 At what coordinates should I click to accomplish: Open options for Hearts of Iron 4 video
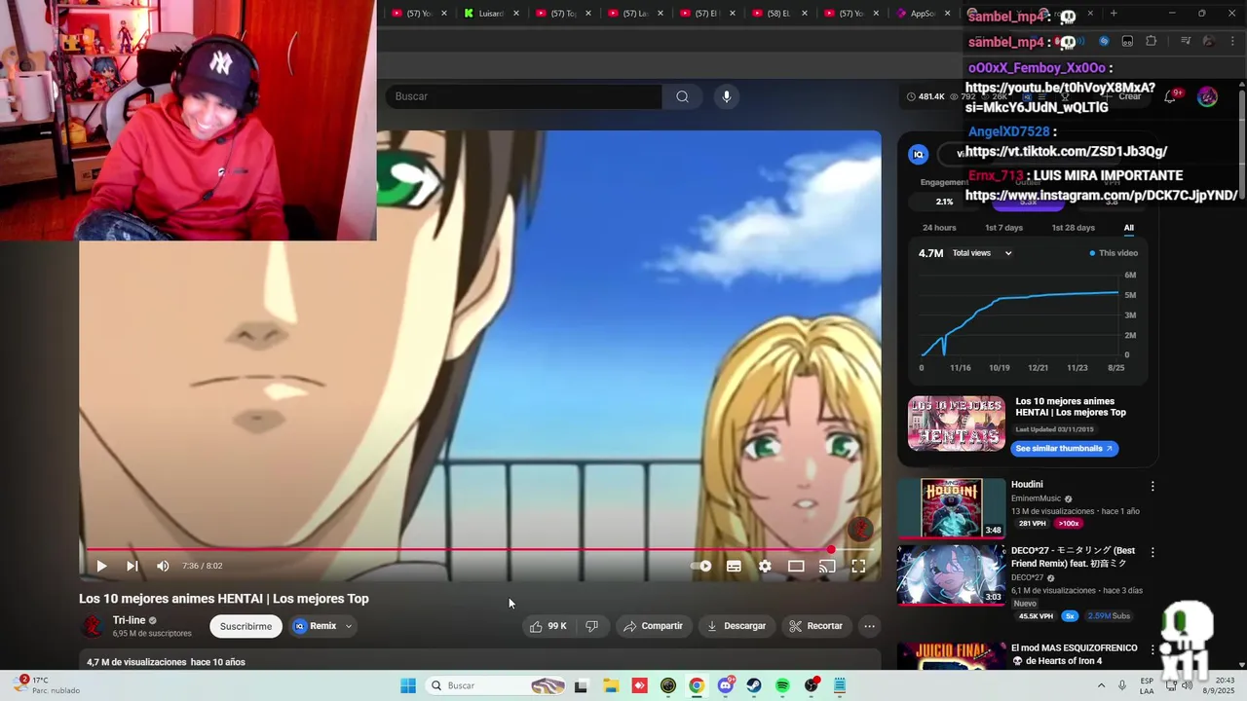(1153, 648)
